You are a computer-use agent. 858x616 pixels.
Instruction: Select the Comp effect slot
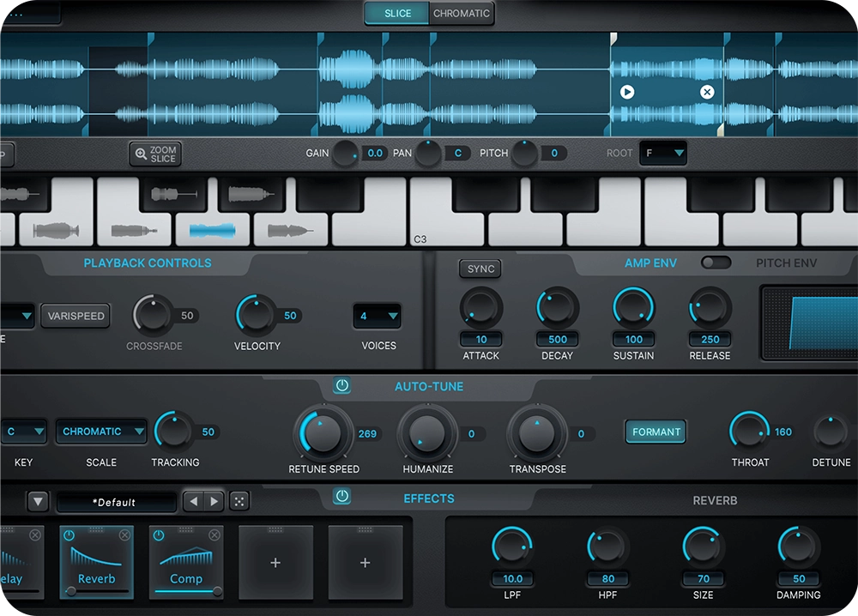[186, 563]
